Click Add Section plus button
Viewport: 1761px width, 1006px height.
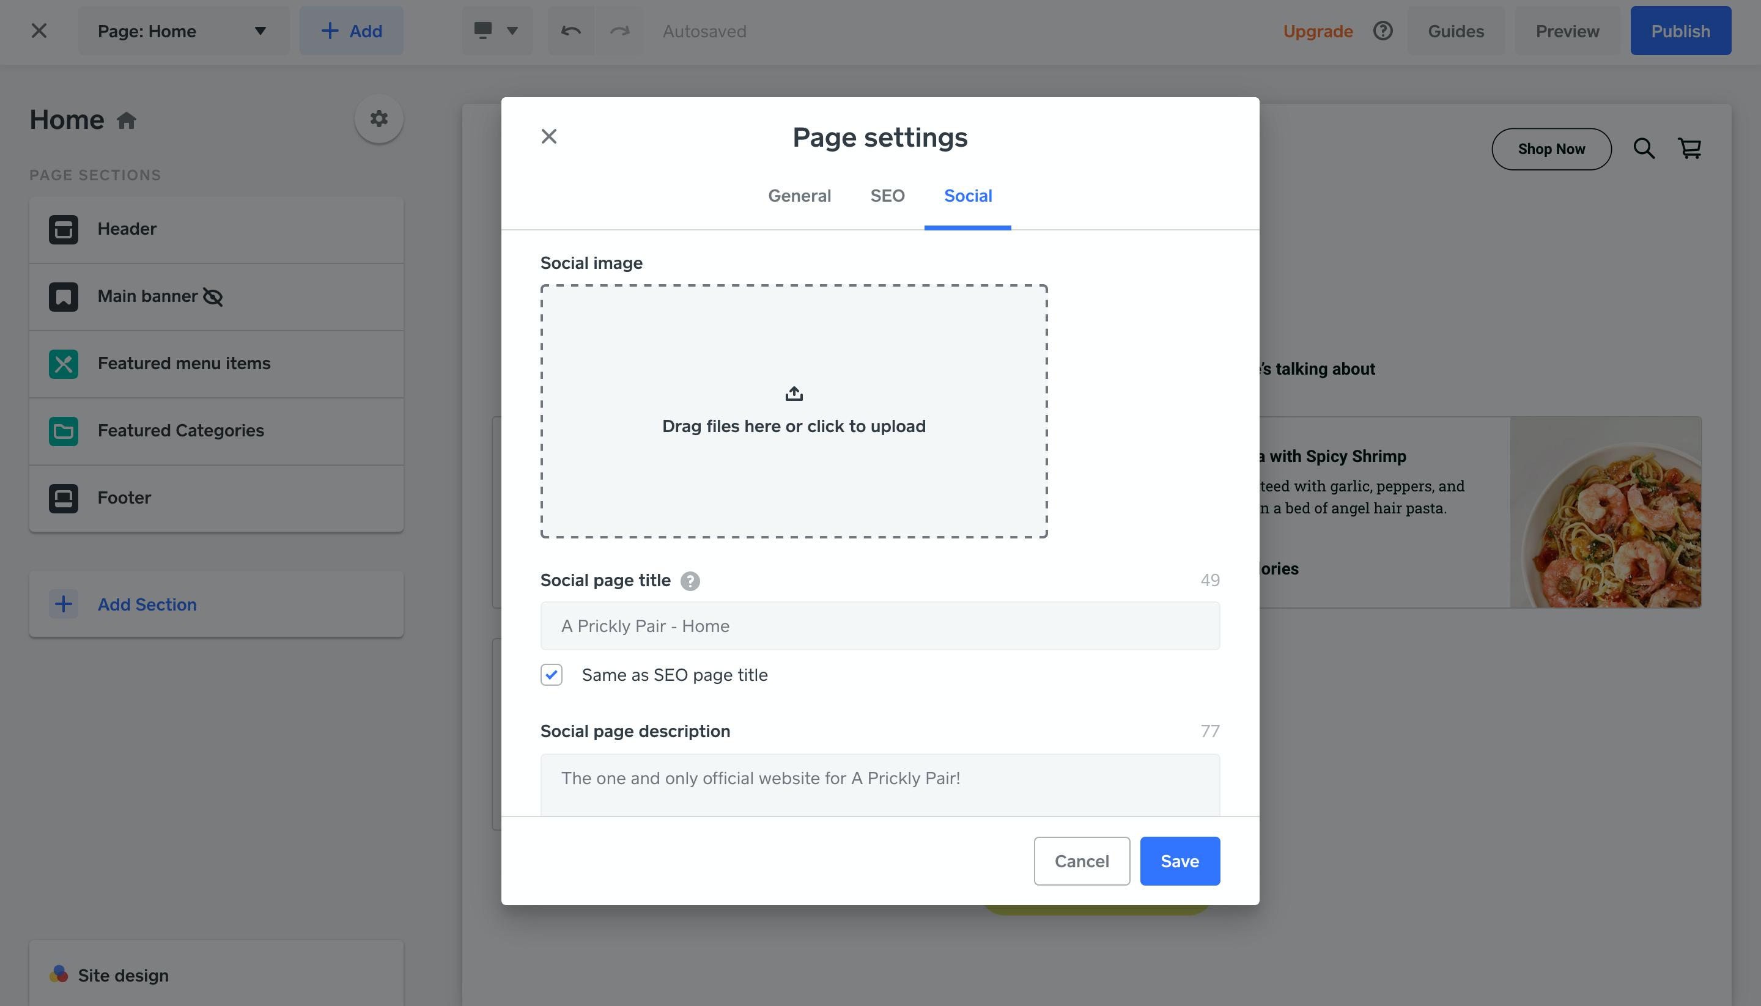[64, 604]
